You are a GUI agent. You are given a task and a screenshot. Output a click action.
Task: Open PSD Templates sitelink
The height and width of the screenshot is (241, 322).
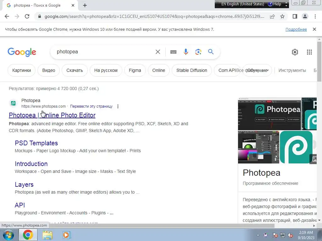pos(36,143)
